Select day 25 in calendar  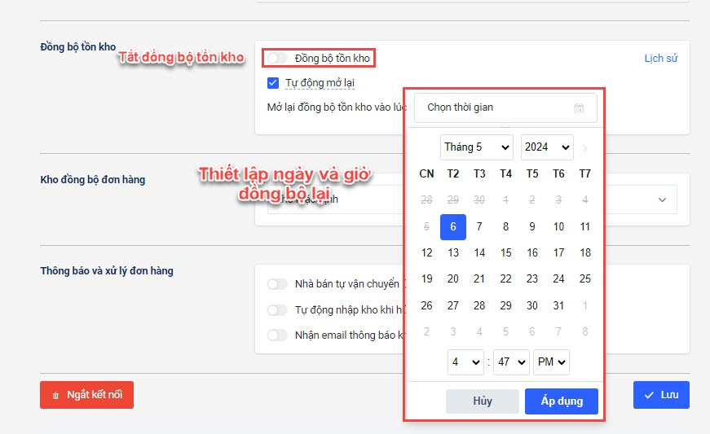(585, 279)
